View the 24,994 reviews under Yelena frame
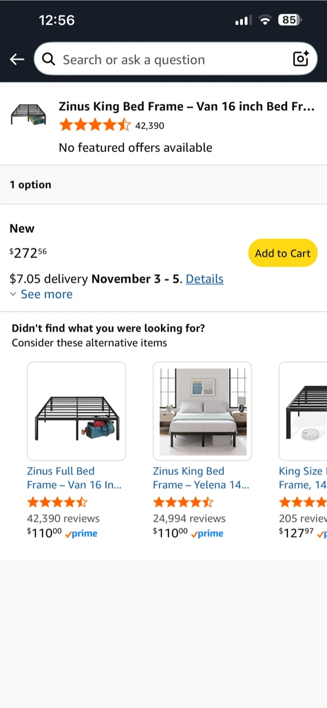Screen dimensions: 327x708 (189, 518)
